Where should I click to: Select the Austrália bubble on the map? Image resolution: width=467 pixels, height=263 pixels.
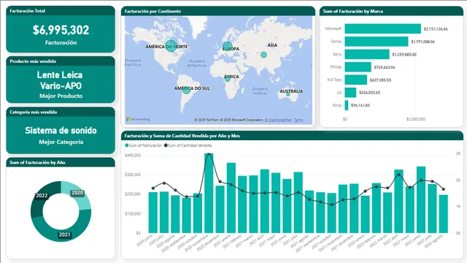288,94
